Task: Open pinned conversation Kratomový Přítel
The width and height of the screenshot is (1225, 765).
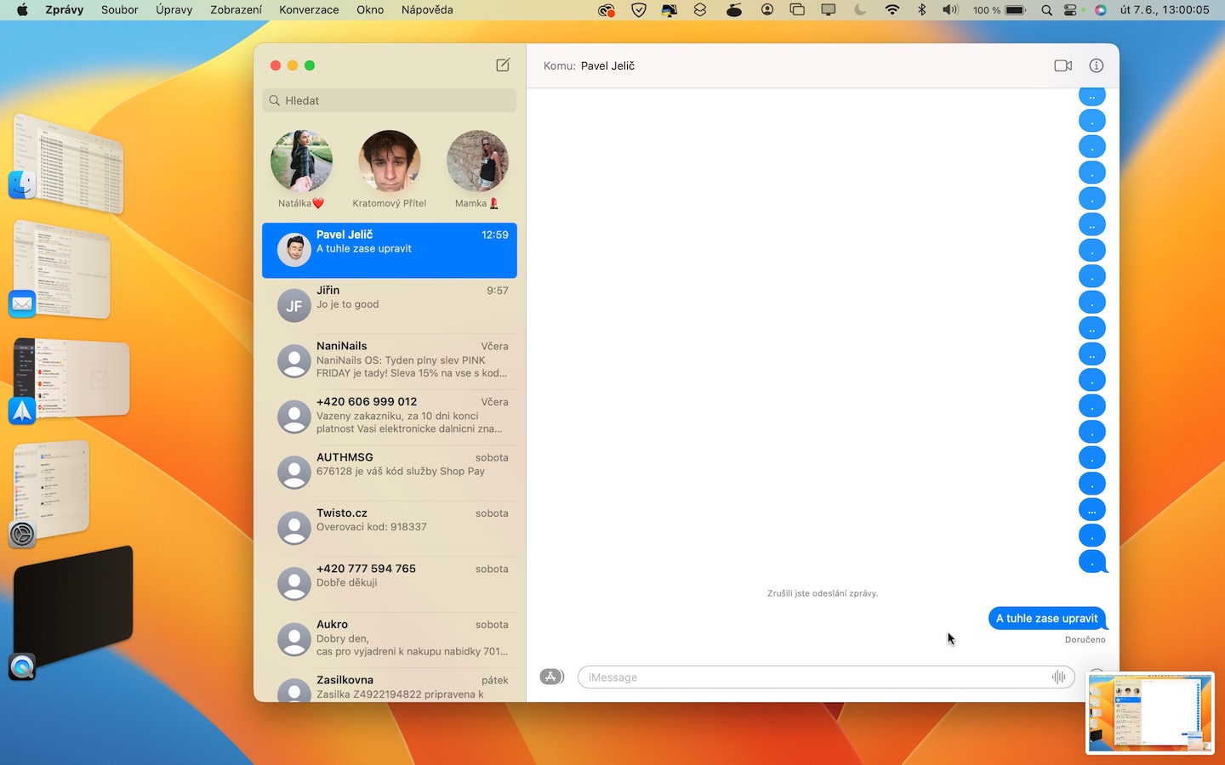Action: click(x=390, y=169)
